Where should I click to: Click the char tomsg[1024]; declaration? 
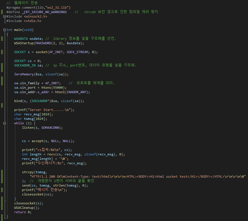coord(31,119)
